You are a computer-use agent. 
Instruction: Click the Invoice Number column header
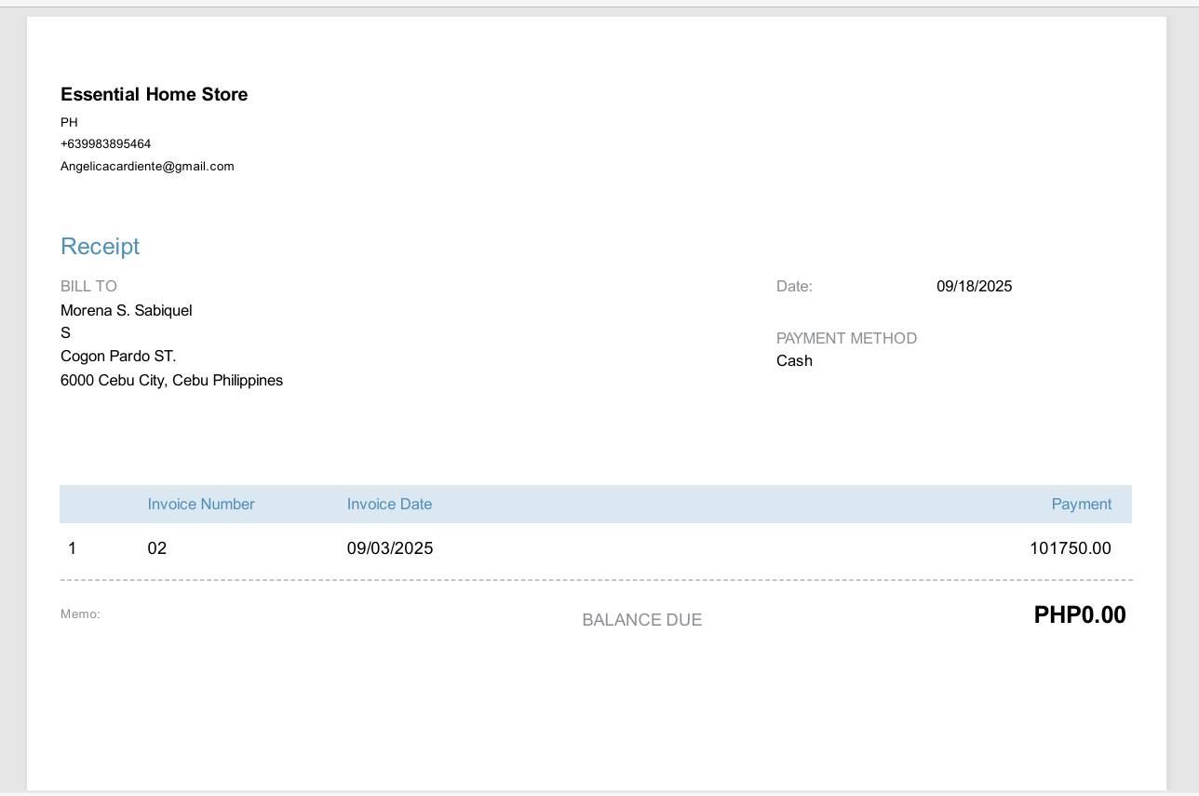201,504
